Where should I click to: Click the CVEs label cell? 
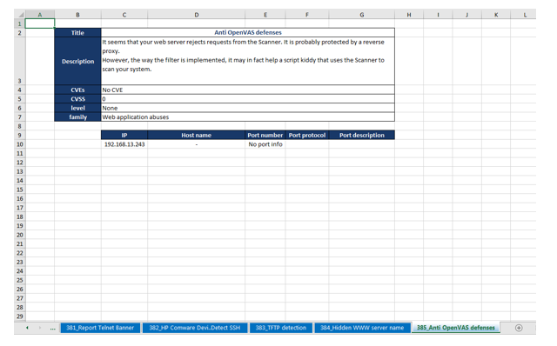tap(77, 90)
